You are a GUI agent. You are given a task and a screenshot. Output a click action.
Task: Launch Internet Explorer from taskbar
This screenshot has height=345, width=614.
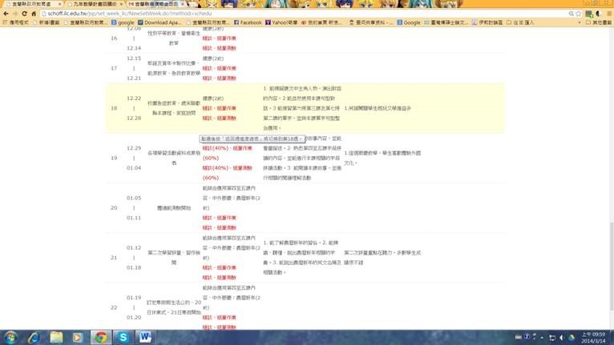click(34, 336)
